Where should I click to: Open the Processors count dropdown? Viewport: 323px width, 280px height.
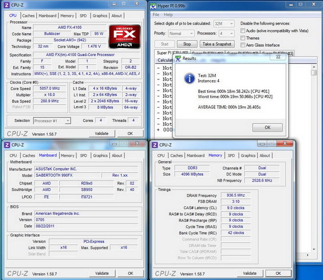(227, 33)
